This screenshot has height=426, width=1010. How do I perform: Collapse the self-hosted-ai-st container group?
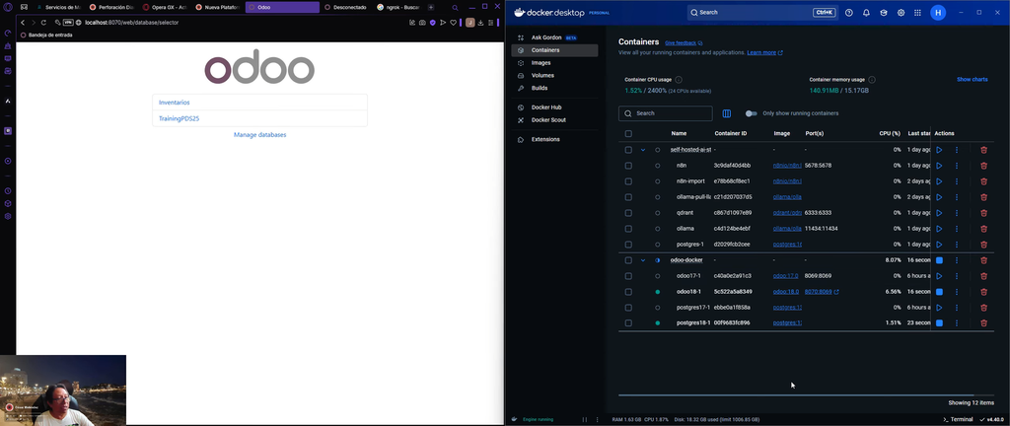[x=643, y=150]
